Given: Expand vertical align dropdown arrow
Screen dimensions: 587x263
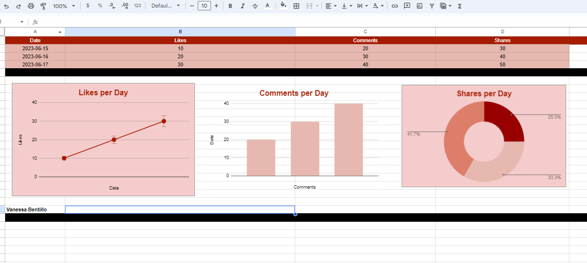Looking at the screenshot, I should click(351, 6).
